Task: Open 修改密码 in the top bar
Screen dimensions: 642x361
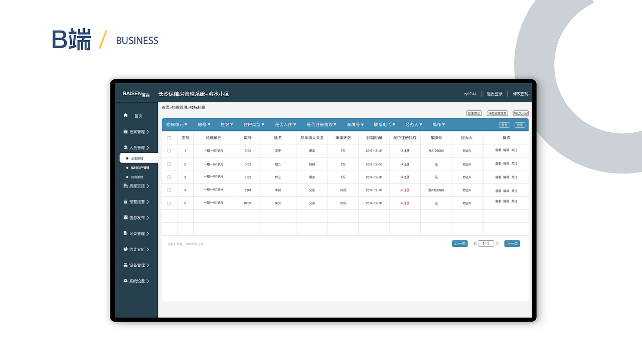Action: (x=521, y=94)
